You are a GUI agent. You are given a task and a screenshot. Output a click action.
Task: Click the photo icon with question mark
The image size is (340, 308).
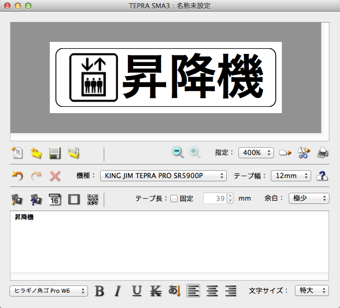click(36, 200)
